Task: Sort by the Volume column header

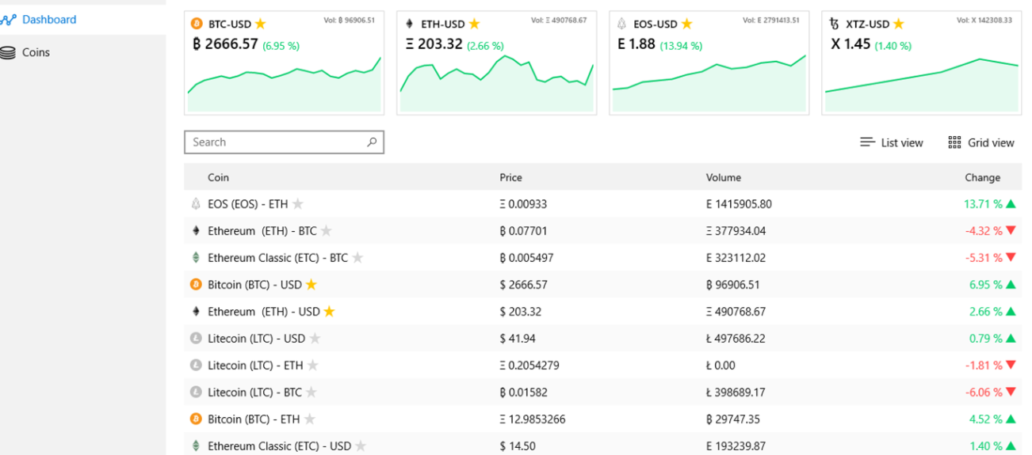Action: (724, 177)
